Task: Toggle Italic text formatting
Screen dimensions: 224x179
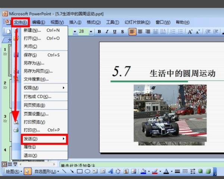Action: (x=107, y=32)
